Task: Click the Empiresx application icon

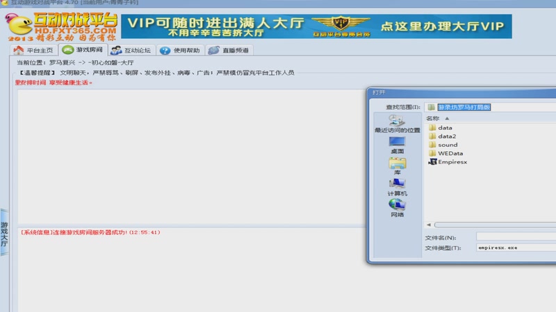Action: pyautogui.click(x=432, y=162)
